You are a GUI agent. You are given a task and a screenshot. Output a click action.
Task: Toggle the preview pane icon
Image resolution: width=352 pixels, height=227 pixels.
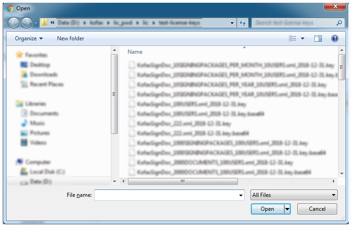(x=318, y=39)
